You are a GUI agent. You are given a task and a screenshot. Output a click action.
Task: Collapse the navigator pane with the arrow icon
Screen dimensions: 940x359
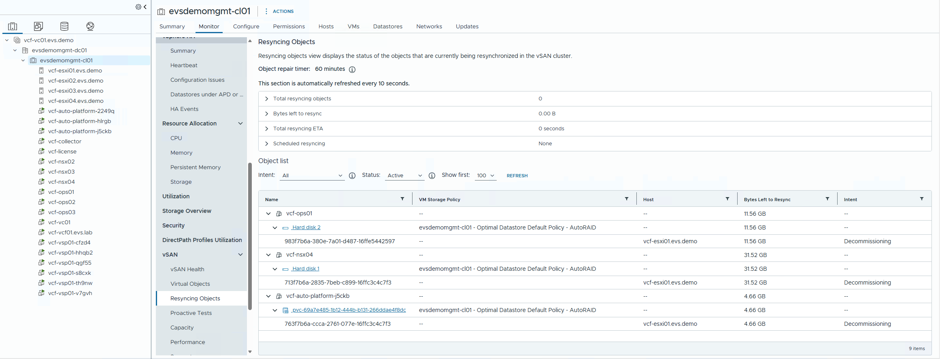coord(145,7)
